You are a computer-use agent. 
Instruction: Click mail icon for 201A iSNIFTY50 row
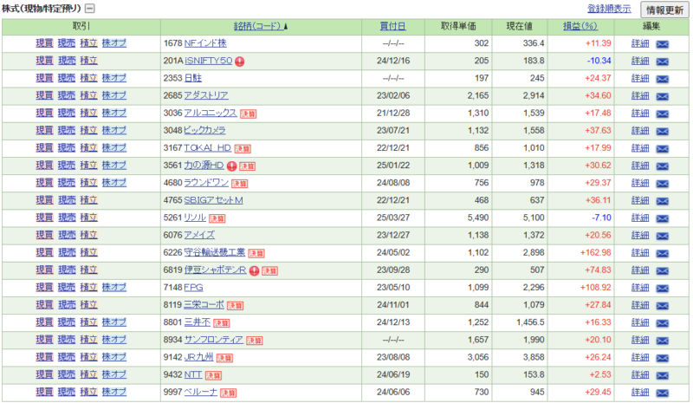pos(662,62)
